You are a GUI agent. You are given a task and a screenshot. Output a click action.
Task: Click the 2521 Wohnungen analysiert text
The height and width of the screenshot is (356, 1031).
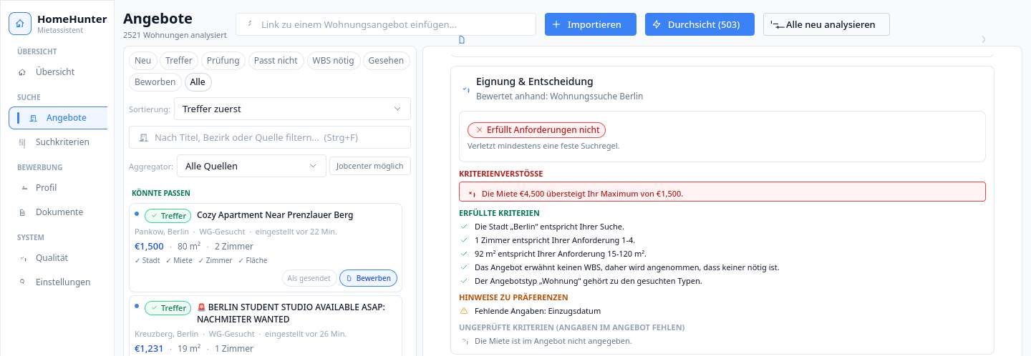click(175, 35)
